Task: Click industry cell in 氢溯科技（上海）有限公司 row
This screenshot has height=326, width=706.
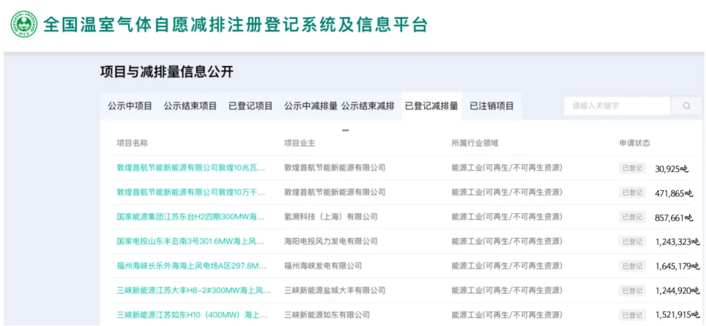Action: tap(507, 217)
